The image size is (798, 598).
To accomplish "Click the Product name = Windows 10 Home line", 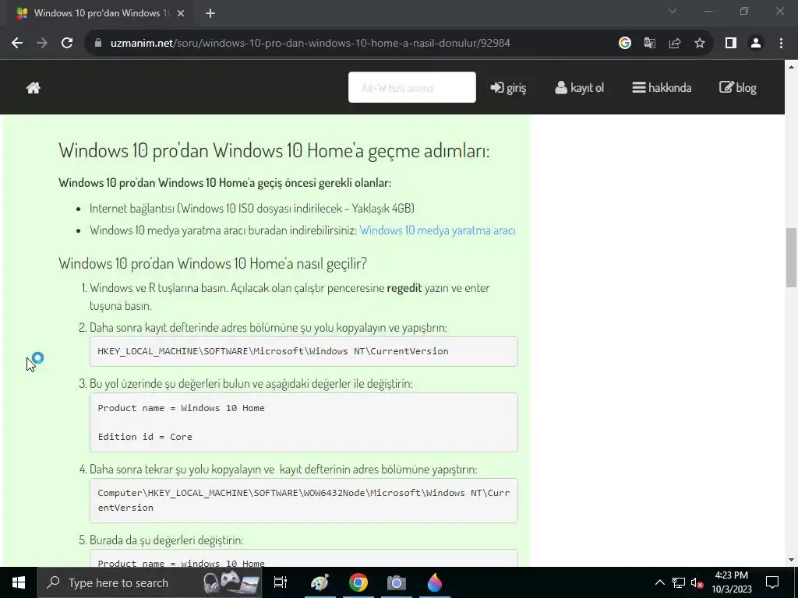I will click(181, 408).
